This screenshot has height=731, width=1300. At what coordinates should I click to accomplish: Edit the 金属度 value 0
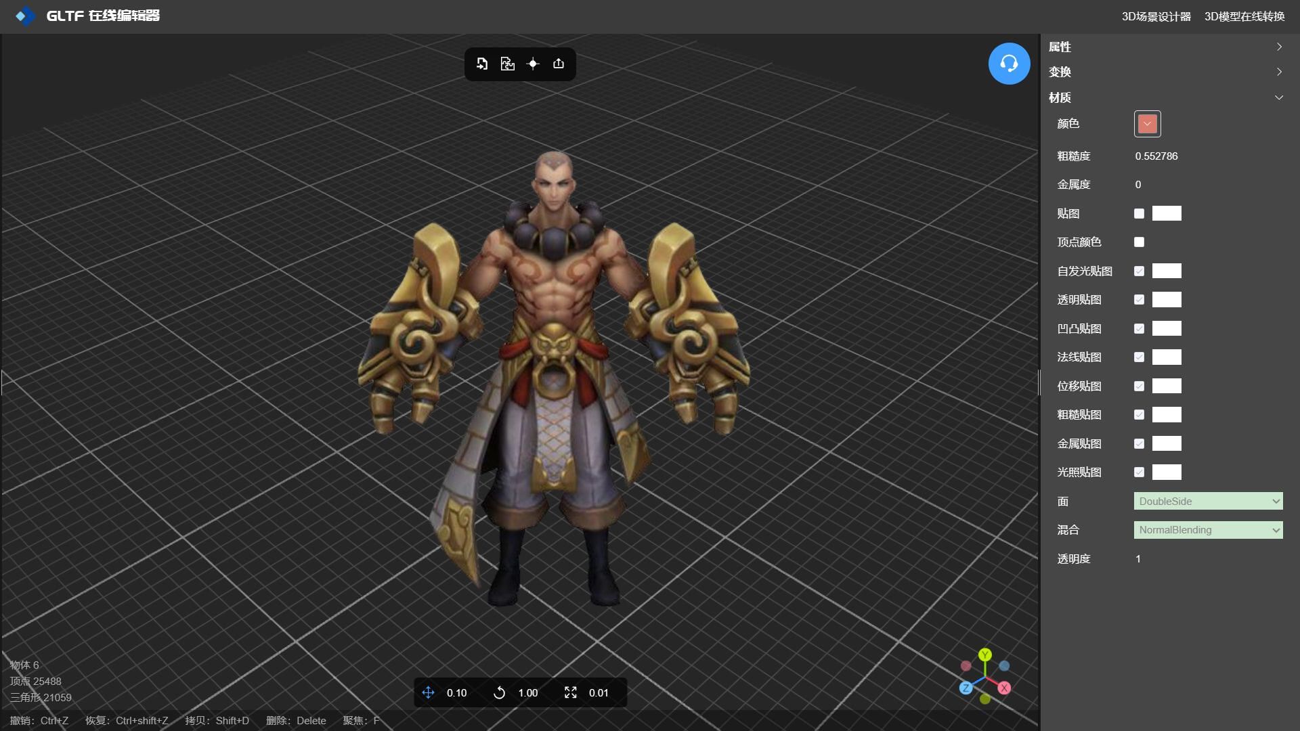click(1138, 184)
